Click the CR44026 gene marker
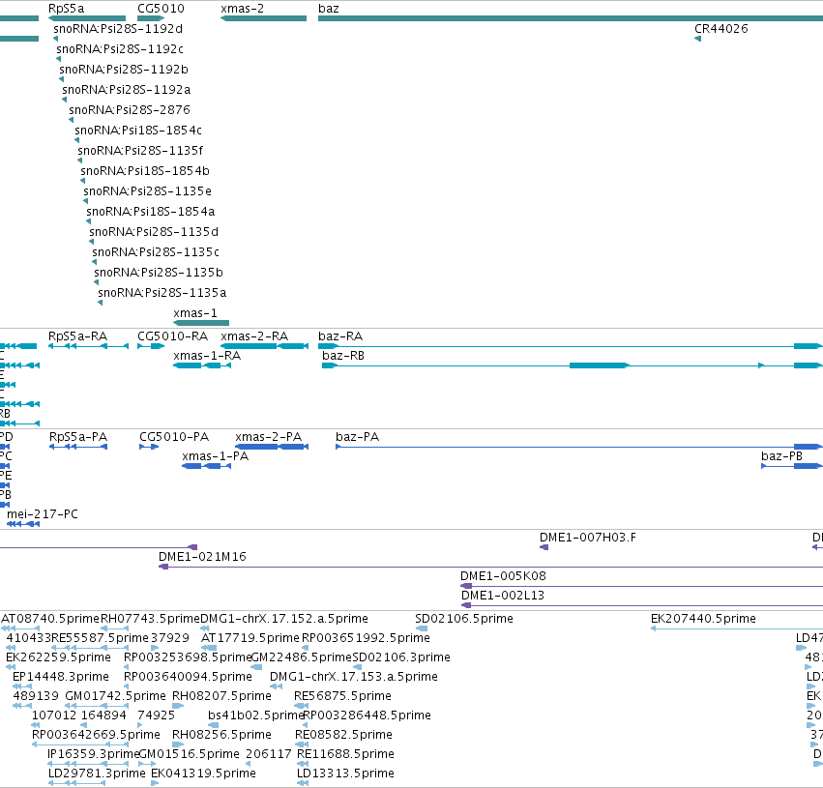Viewport: 823px width, 788px height. [x=697, y=39]
